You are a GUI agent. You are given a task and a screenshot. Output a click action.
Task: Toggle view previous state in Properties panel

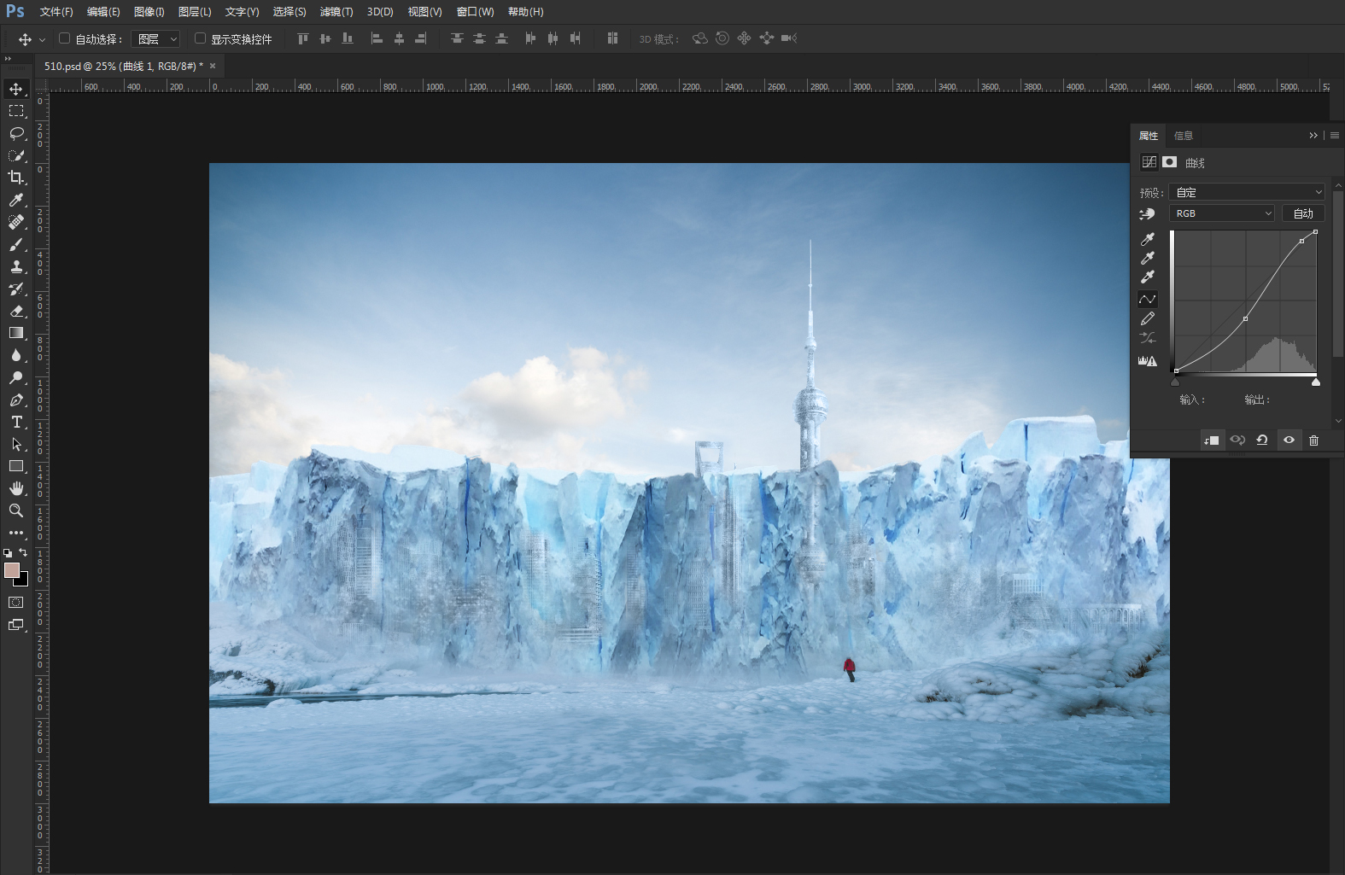1237,440
